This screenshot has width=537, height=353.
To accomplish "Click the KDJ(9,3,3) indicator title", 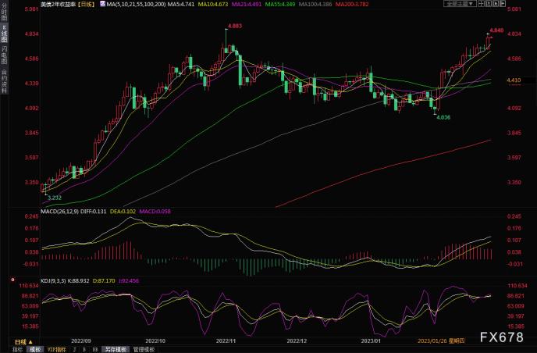I will coord(53,280).
